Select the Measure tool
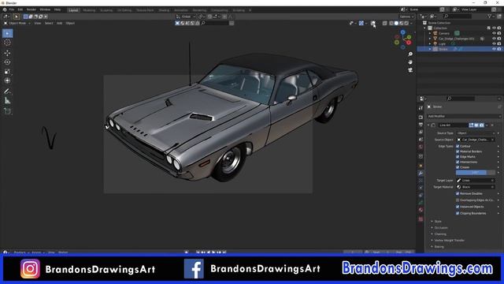504x284 pixels. point(7,101)
